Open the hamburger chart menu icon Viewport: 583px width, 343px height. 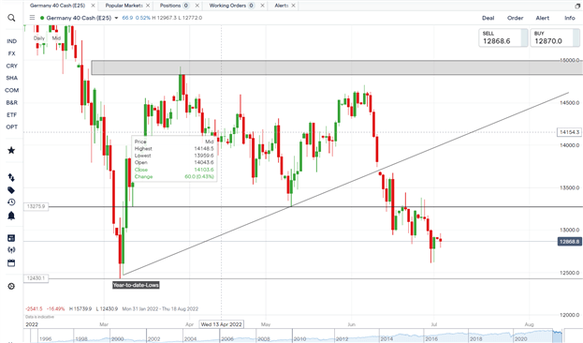(x=33, y=18)
